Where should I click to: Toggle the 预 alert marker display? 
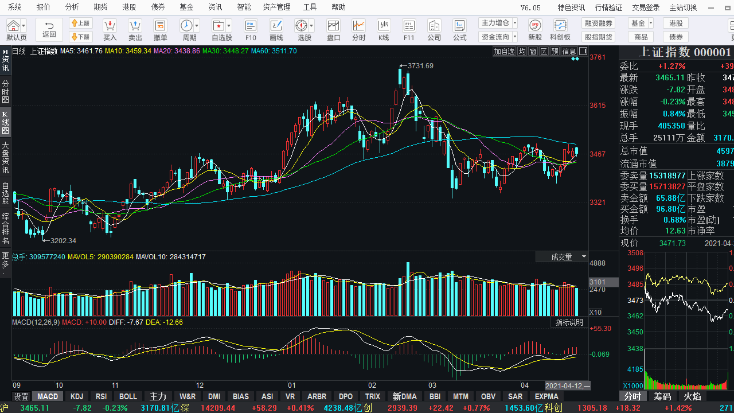pos(555,51)
